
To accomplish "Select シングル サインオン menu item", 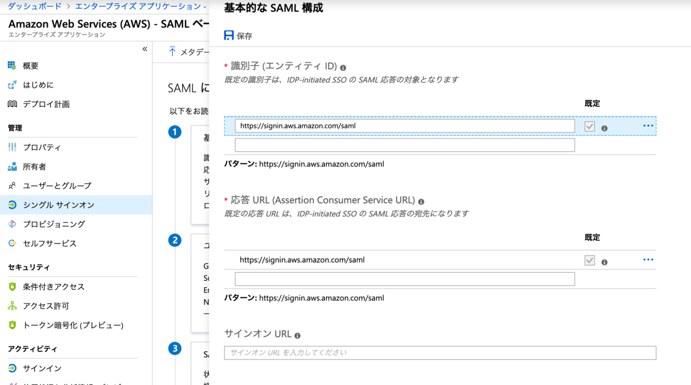I will point(76,205).
